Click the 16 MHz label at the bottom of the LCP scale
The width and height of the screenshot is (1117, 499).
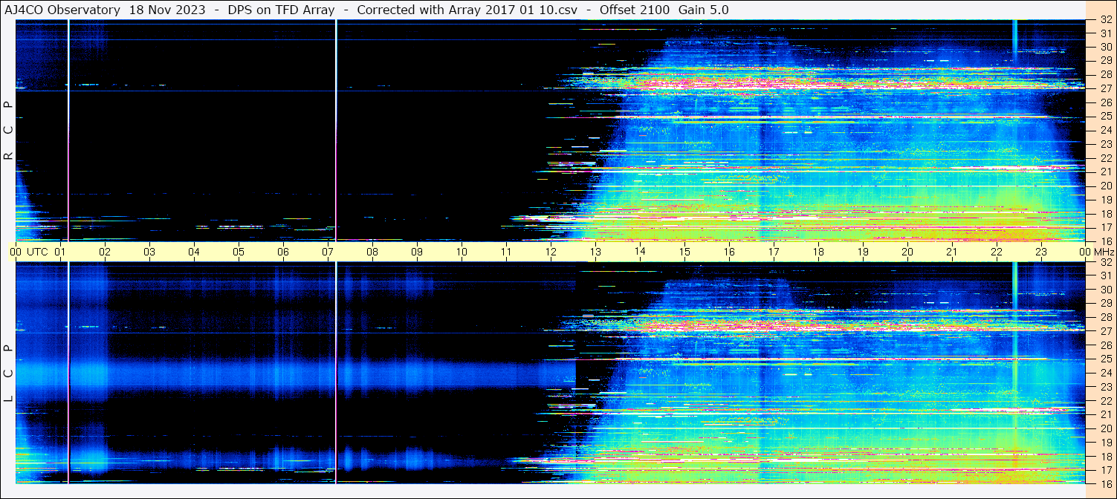tap(1105, 483)
